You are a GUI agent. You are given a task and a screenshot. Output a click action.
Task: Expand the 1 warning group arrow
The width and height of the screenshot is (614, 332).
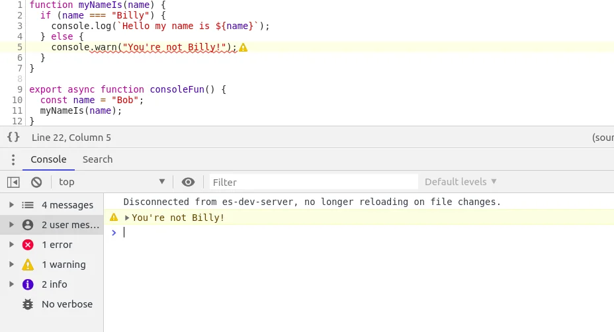tap(11, 265)
